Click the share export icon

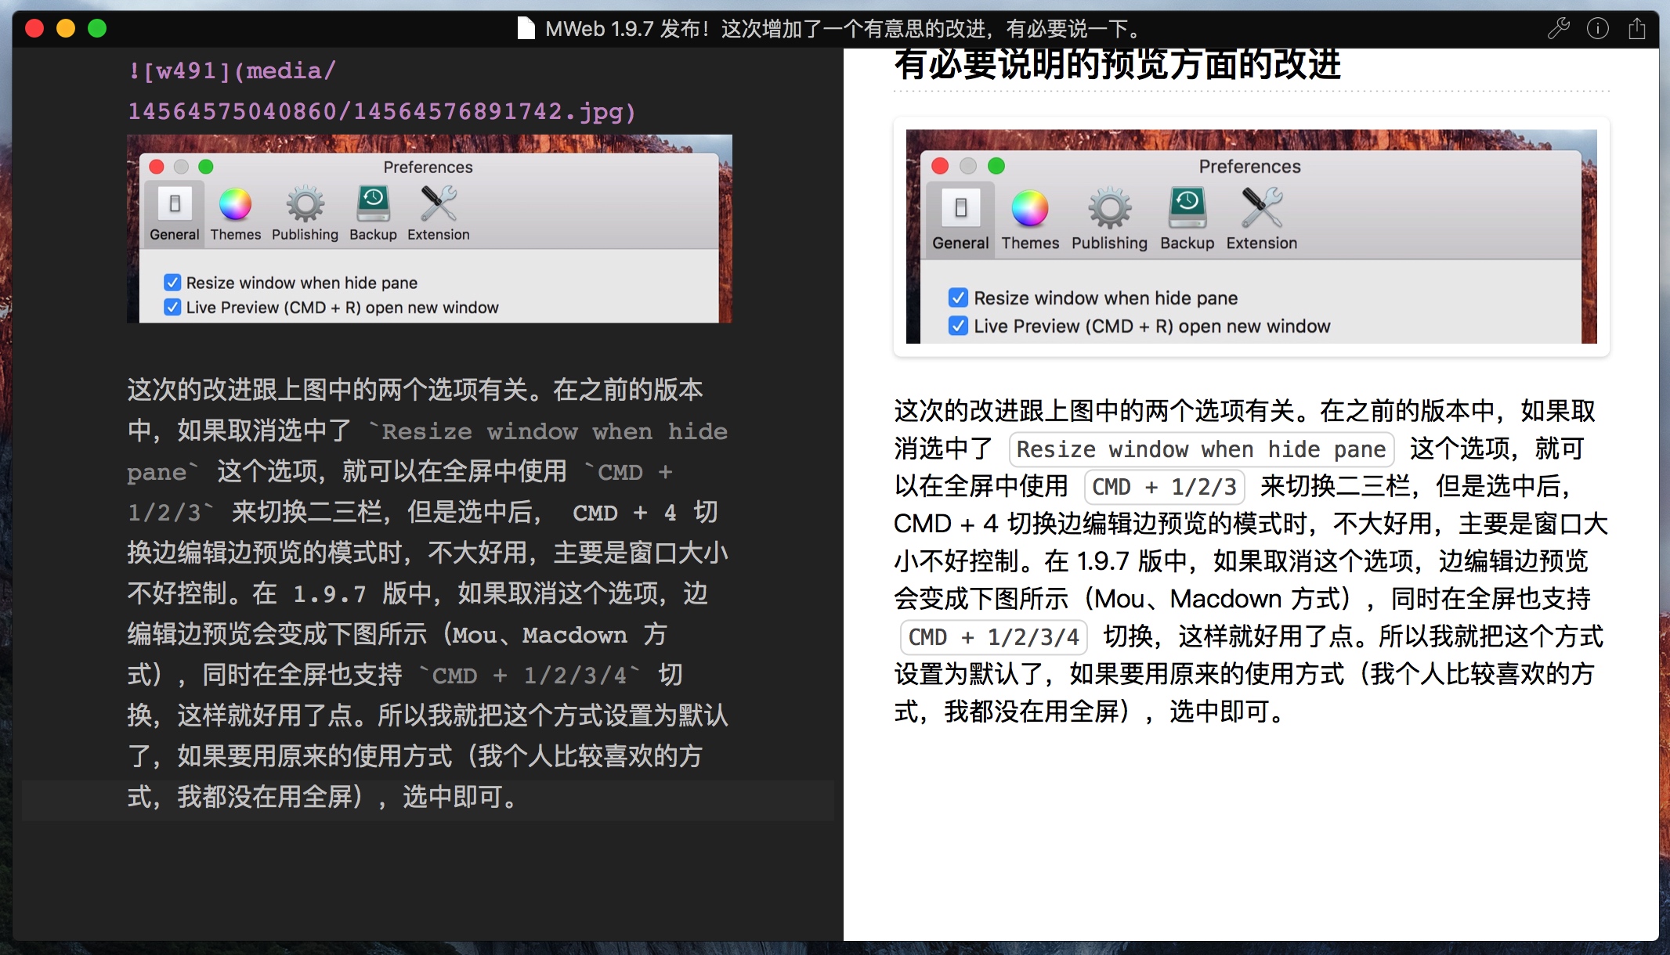click(x=1637, y=29)
